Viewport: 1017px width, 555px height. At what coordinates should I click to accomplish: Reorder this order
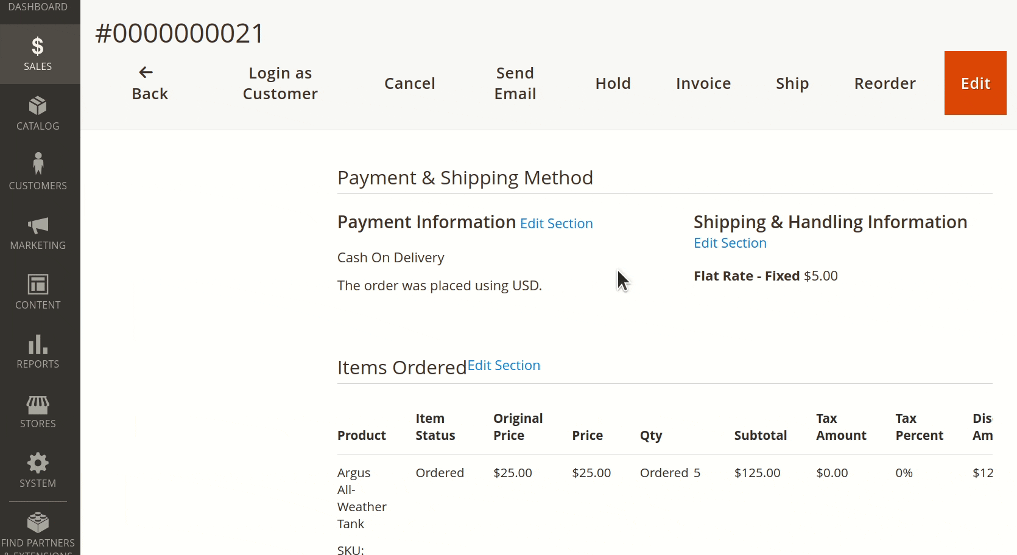coord(885,83)
